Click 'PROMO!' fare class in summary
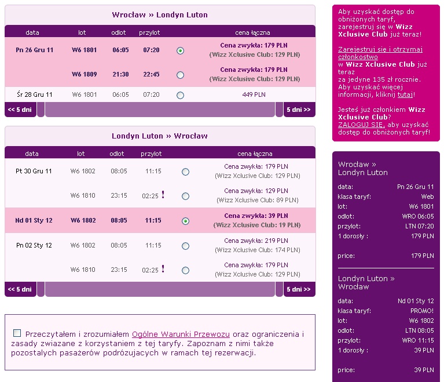This screenshot has height=382, width=444. point(422,311)
